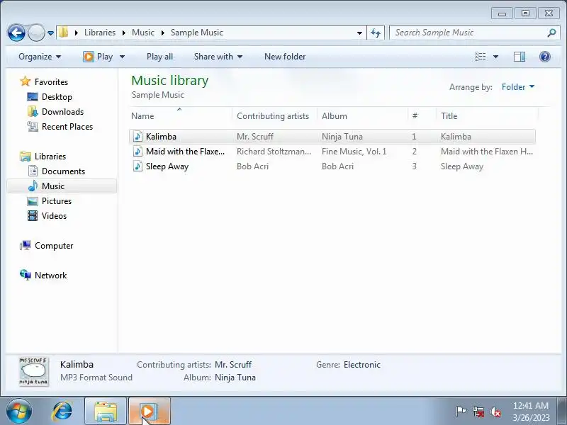Click the Mr. Scruff artist cell
The width and height of the screenshot is (567, 425).
pos(255,137)
